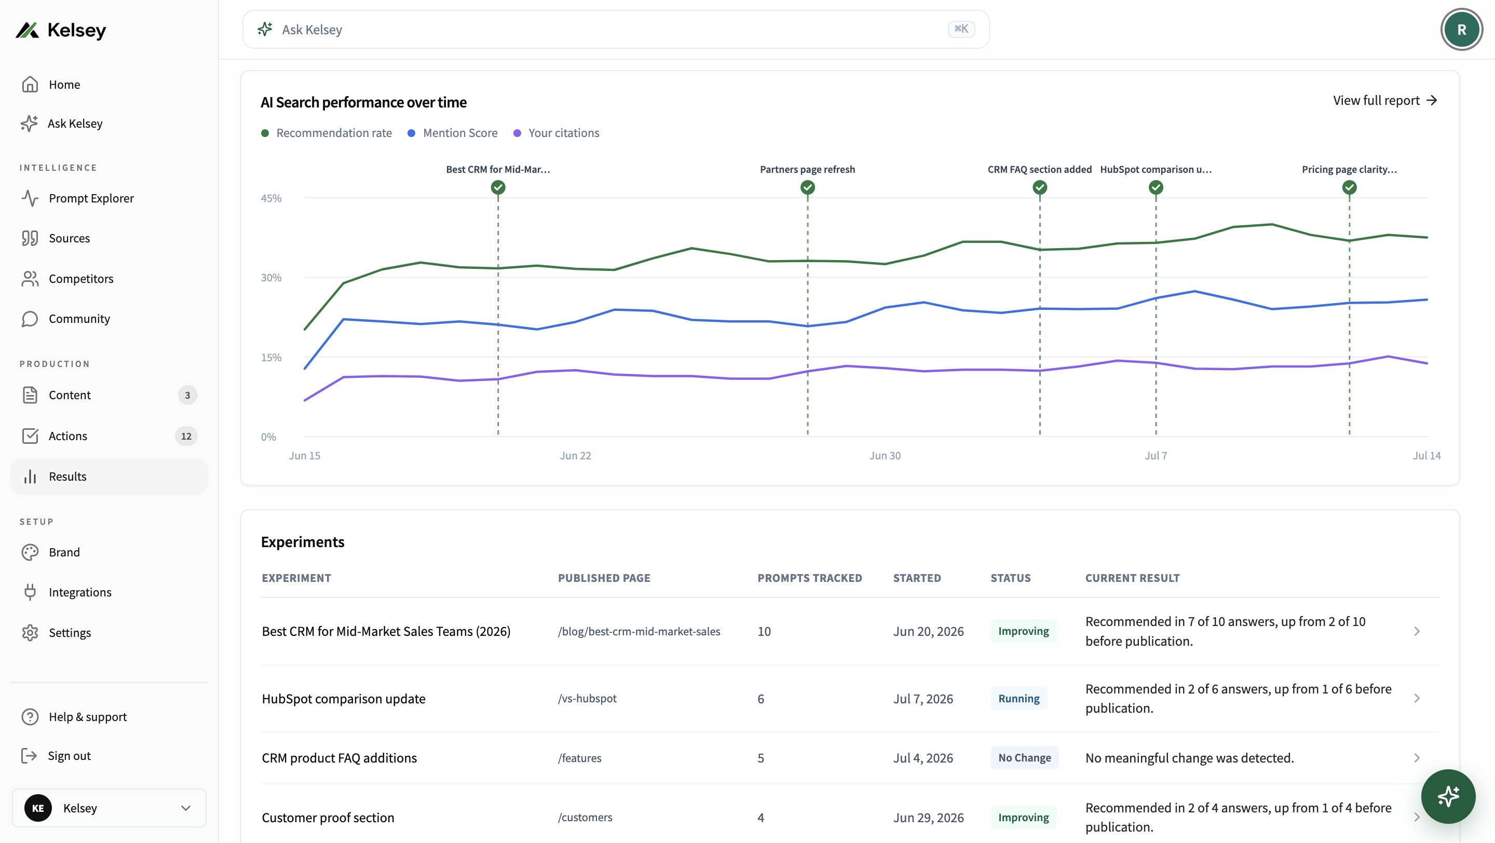
Task: Click View full report link
Action: point(1385,100)
